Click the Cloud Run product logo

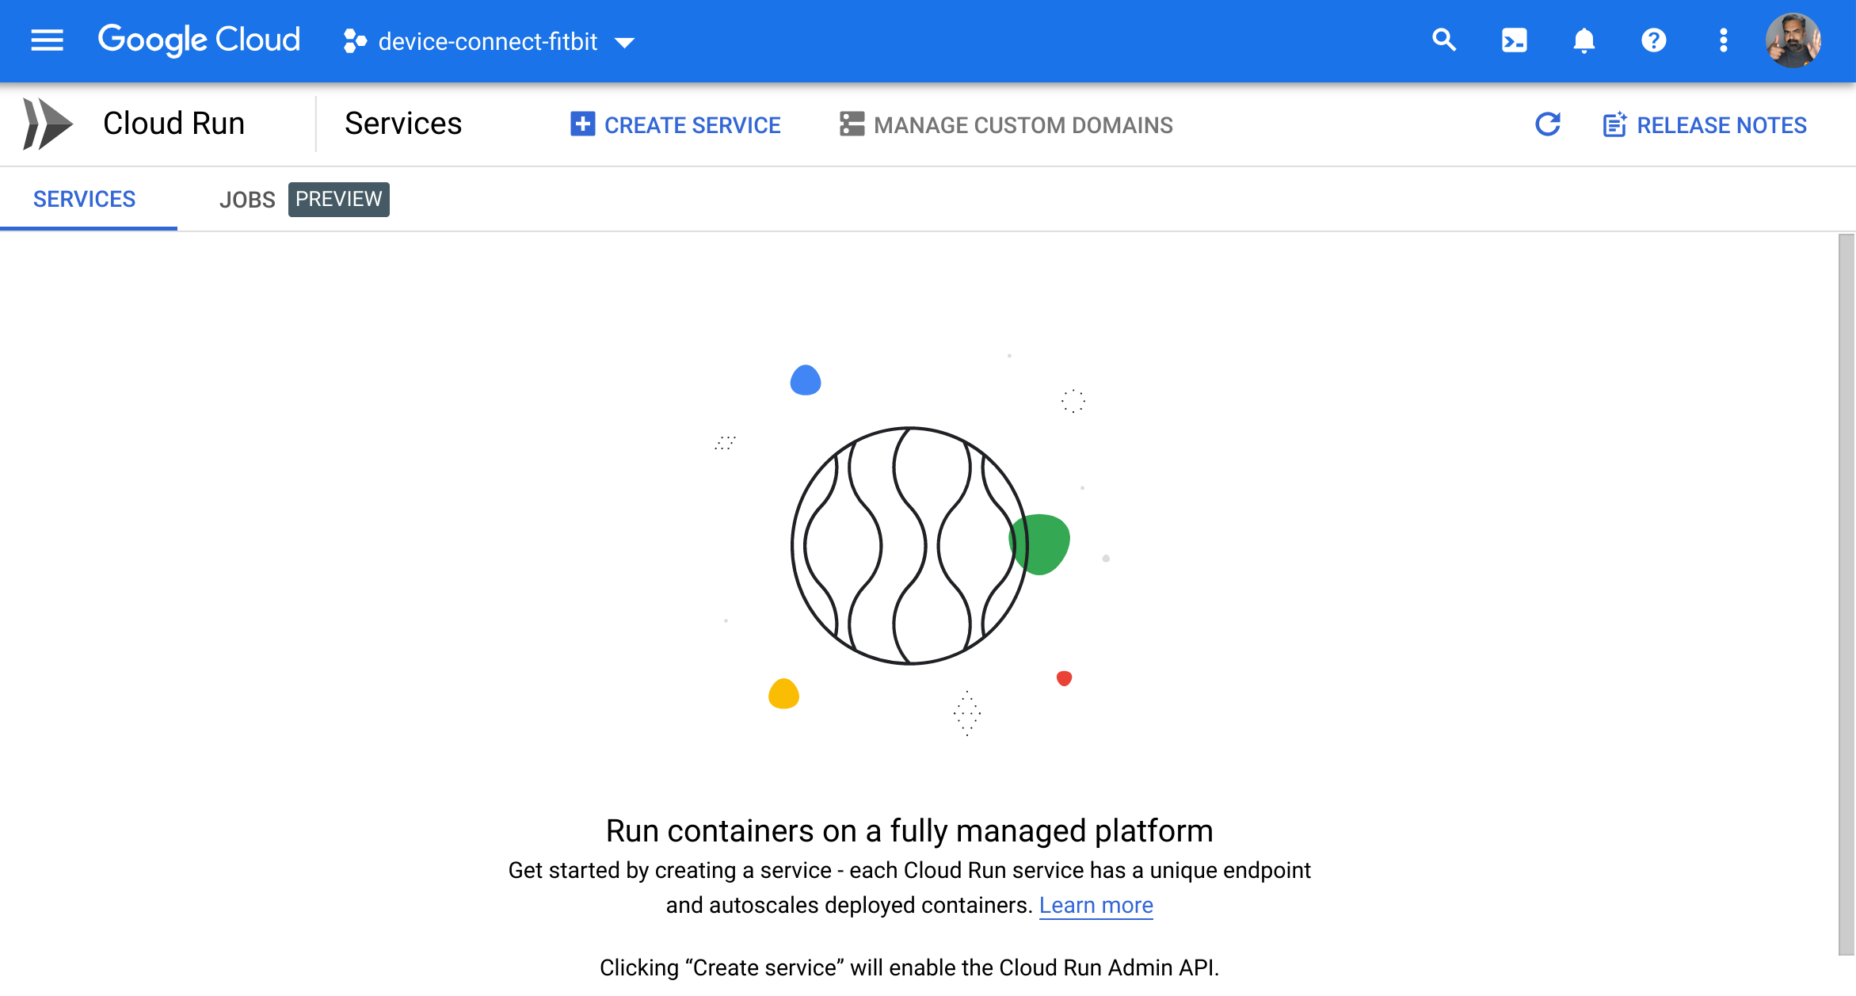[48, 124]
